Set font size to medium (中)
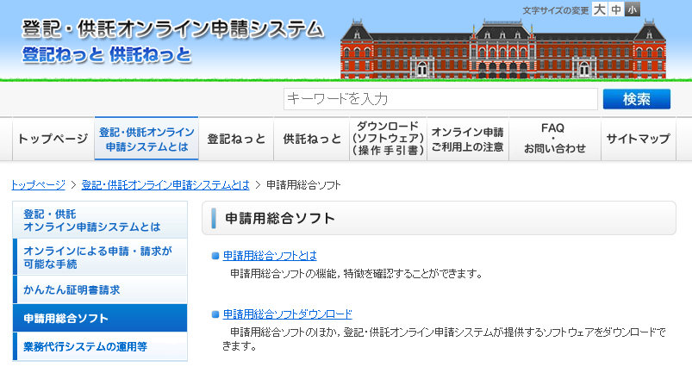Image resolution: width=692 pixels, height=379 pixels. coord(616,10)
